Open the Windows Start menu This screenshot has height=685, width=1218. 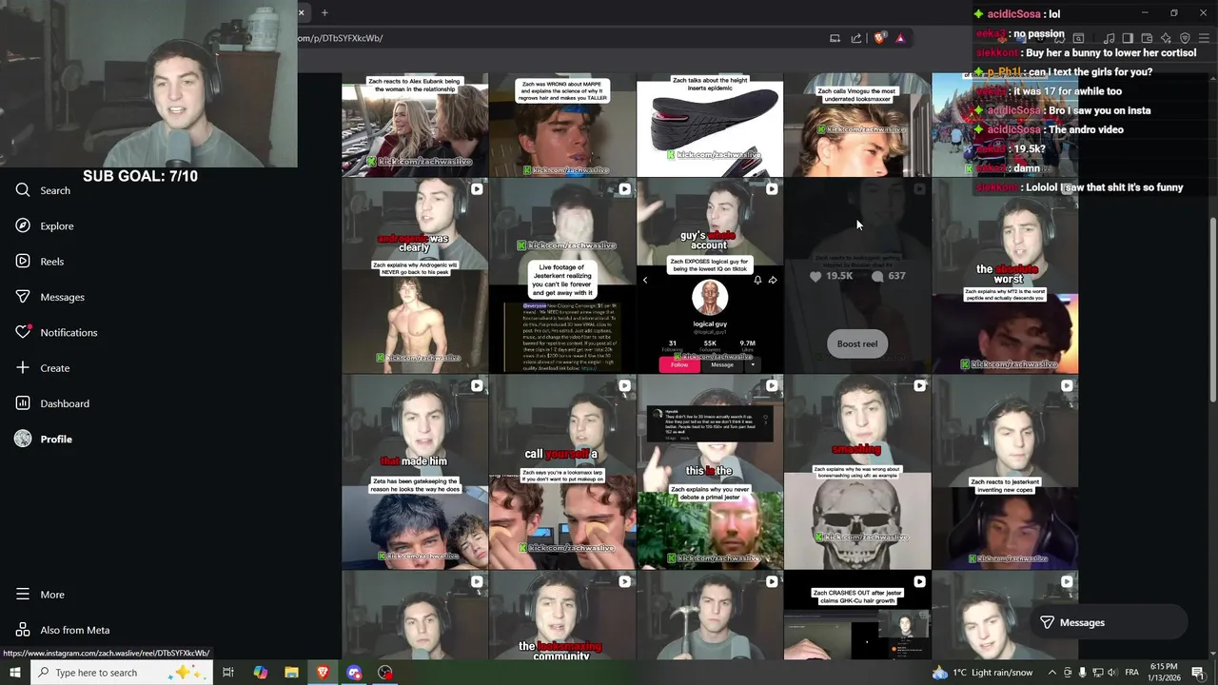tap(15, 673)
